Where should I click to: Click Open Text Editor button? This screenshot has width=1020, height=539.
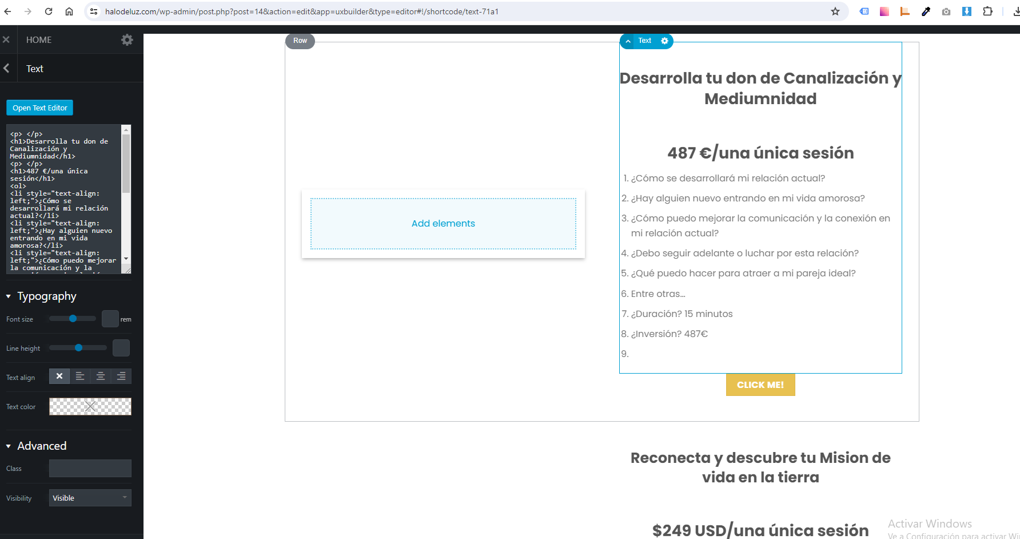click(40, 108)
